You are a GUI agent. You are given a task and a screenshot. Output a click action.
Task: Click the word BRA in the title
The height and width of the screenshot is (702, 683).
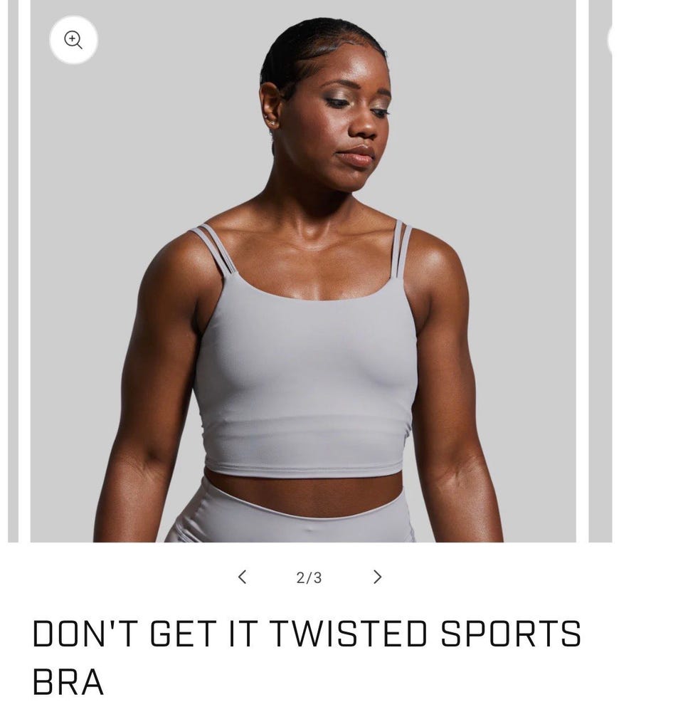[68, 681]
